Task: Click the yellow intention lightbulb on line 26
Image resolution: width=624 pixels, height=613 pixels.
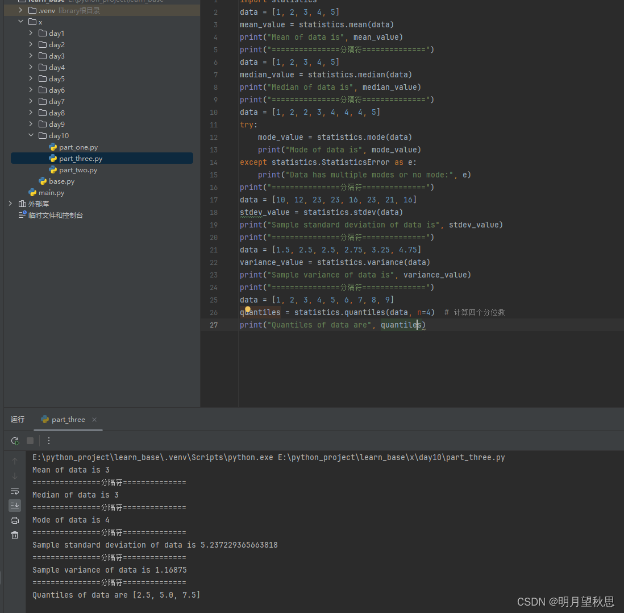Action: pyautogui.click(x=248, y=309)
